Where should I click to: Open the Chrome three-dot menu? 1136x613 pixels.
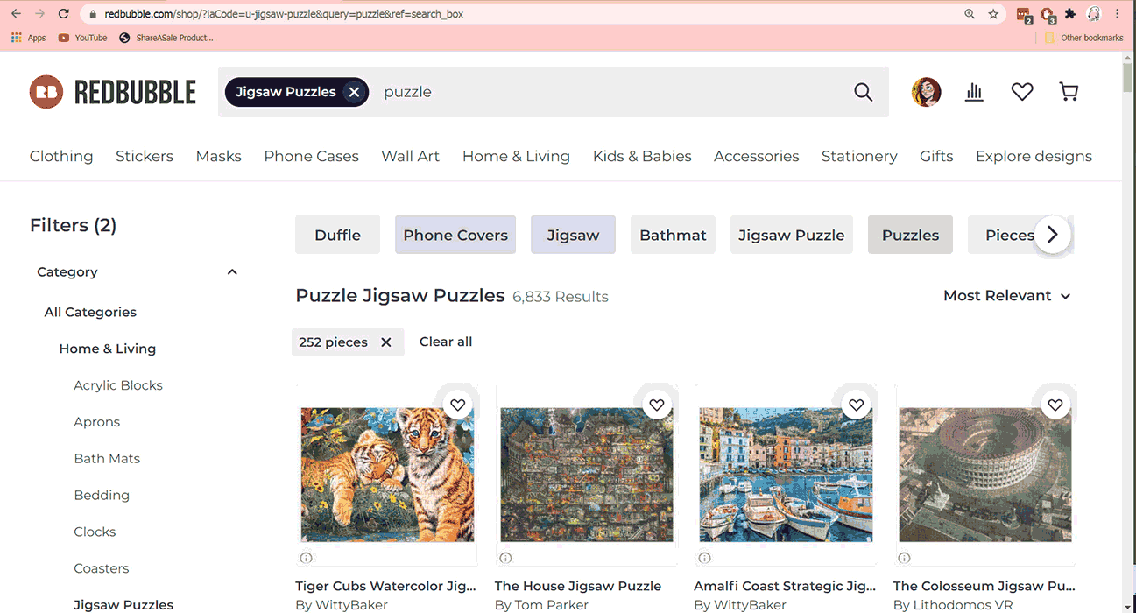1118,14
